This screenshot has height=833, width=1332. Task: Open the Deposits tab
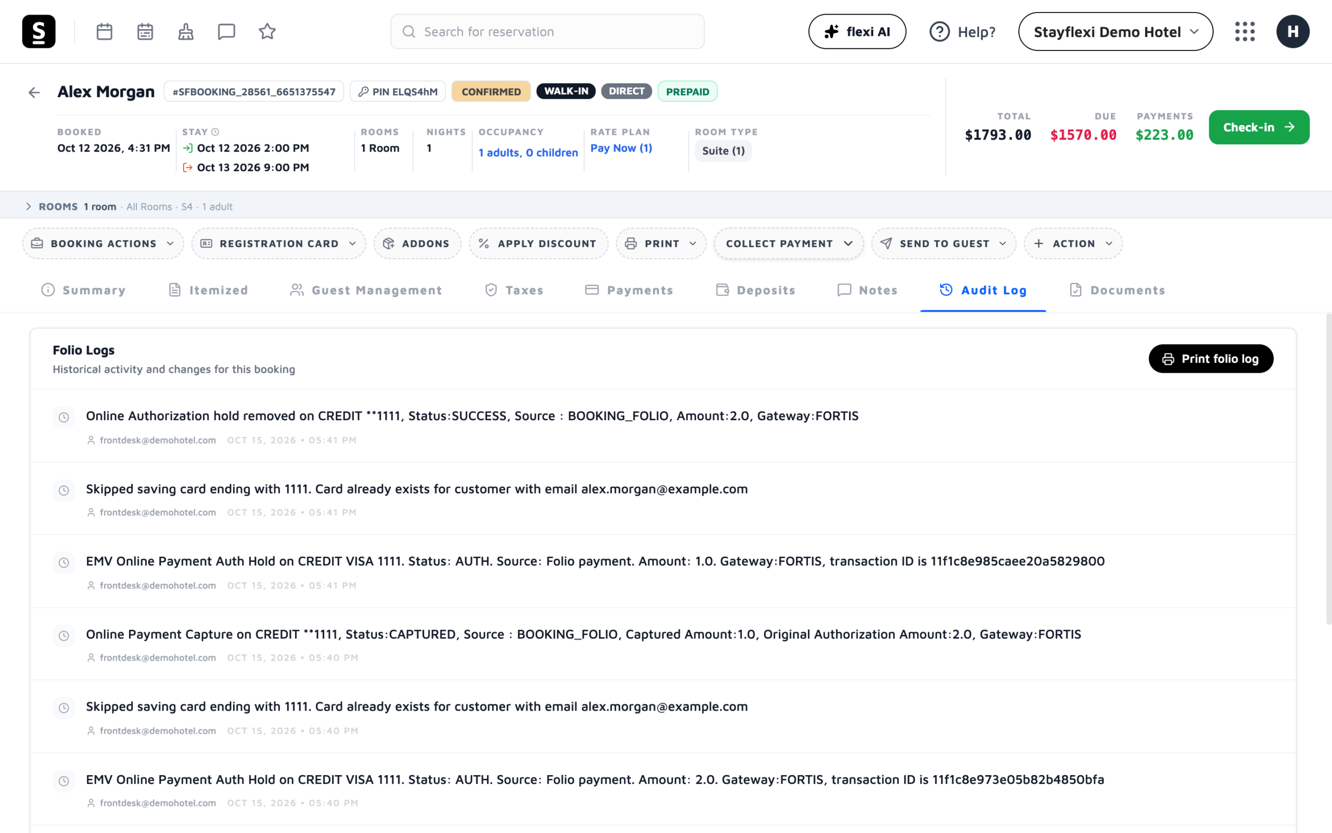point(755,291)
